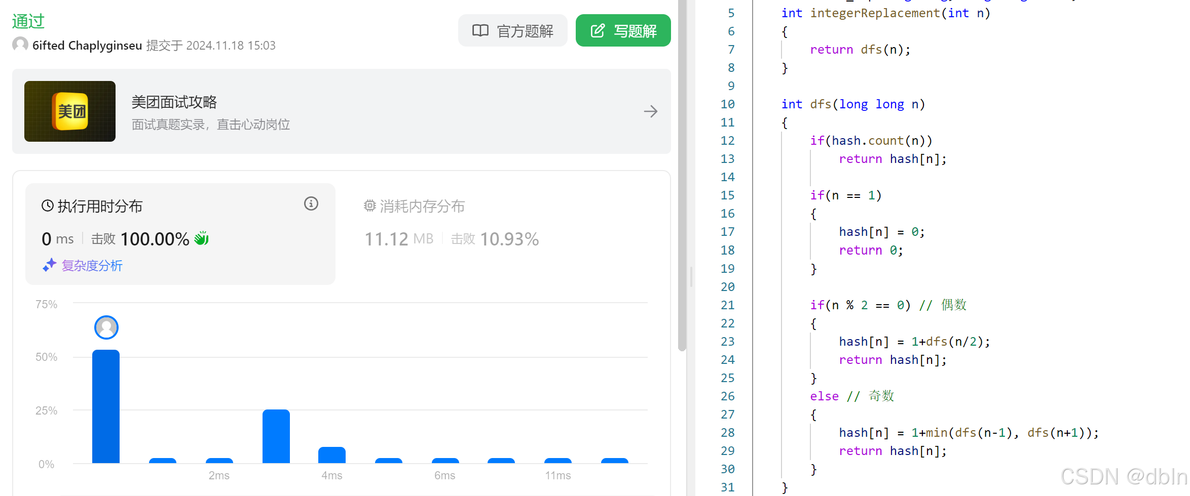Image resolution: width=1190 pixels, height=496 pixels.
Task: Click the user avatar beside 6ifted Chaplyginseu
Action: [x=20, y=45]
